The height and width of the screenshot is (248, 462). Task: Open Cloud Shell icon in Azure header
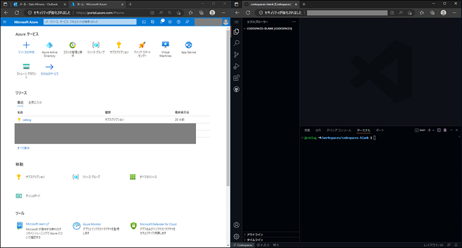144,22
